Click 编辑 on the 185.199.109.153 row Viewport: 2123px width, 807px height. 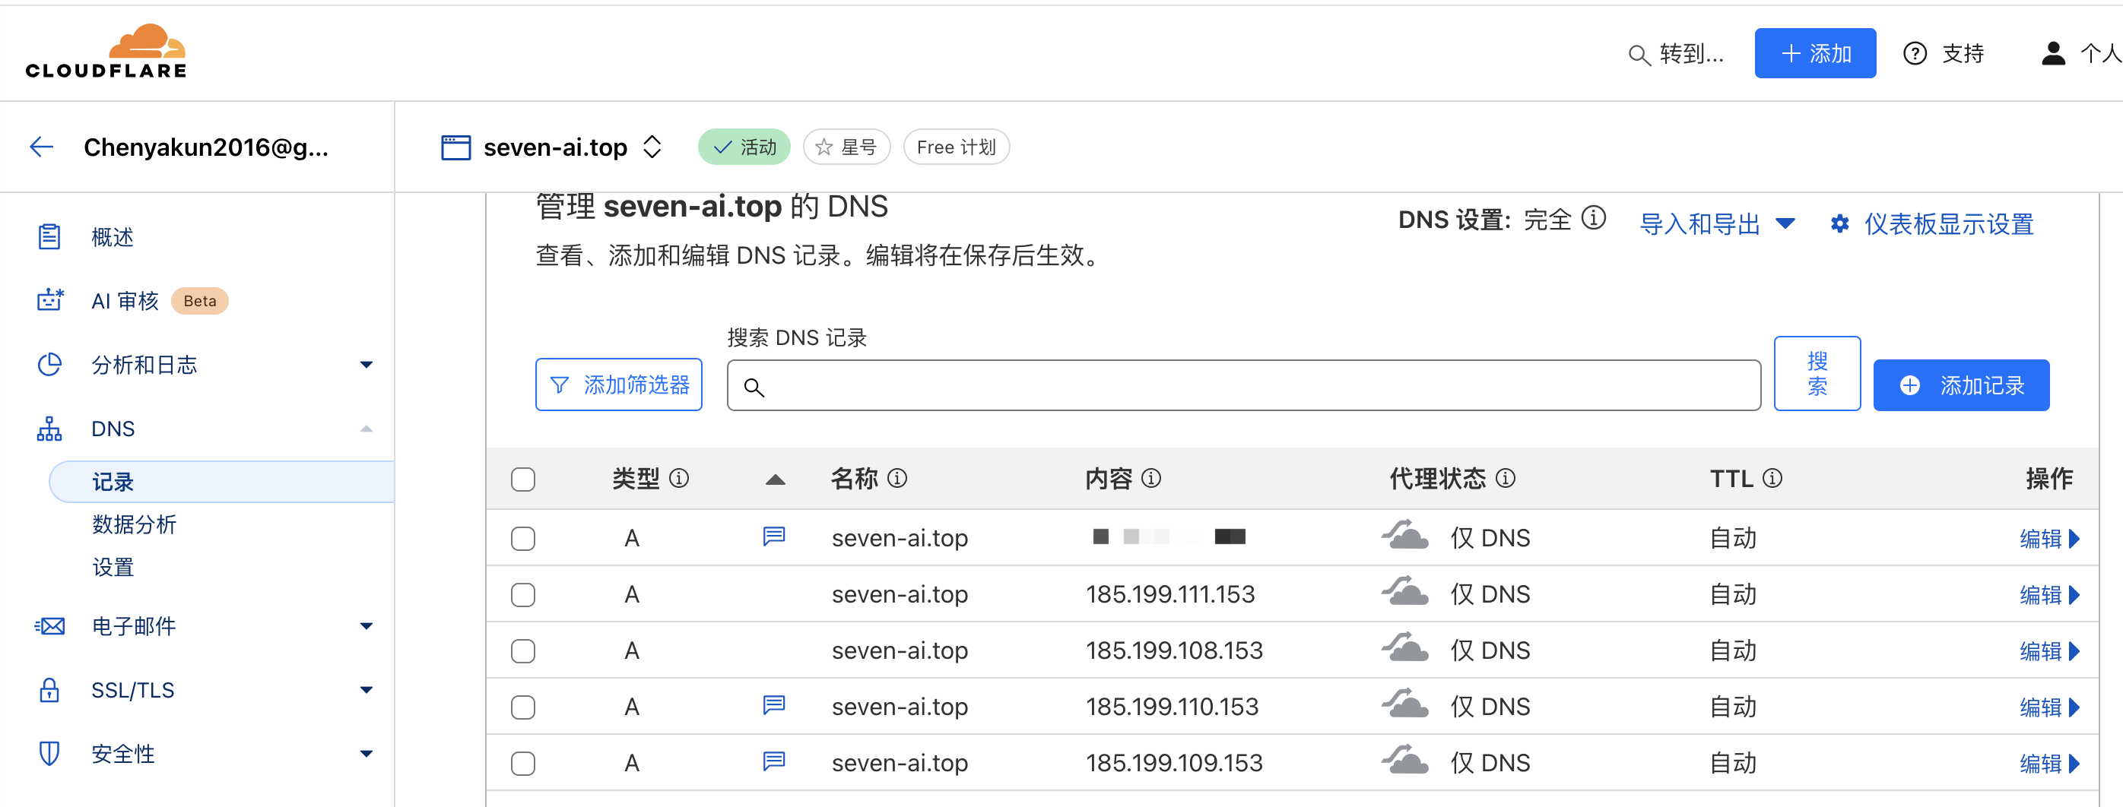tap(2050, 764)
